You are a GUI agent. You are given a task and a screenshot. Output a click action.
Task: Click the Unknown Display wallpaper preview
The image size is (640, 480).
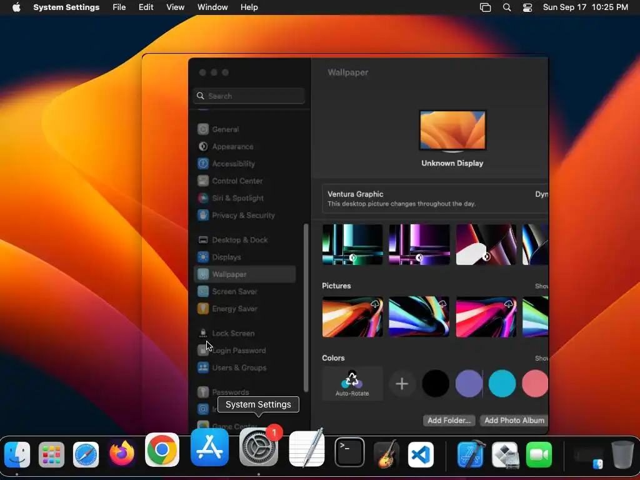452,131
